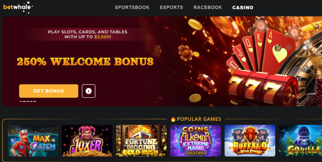
Task: Click the Popular Games flame icon
Action: (173, 119)
